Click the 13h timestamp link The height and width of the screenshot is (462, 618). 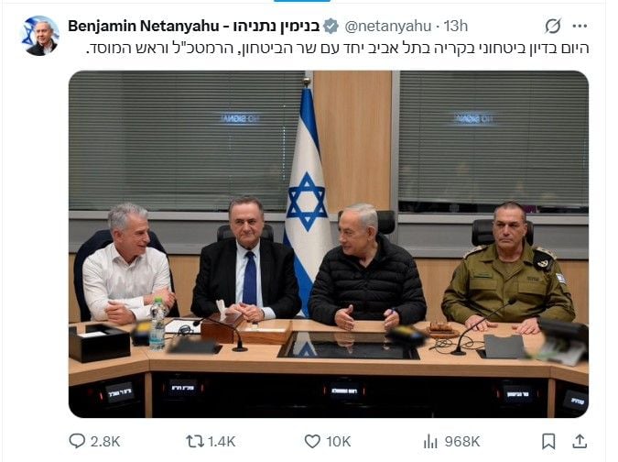(456, 26)
